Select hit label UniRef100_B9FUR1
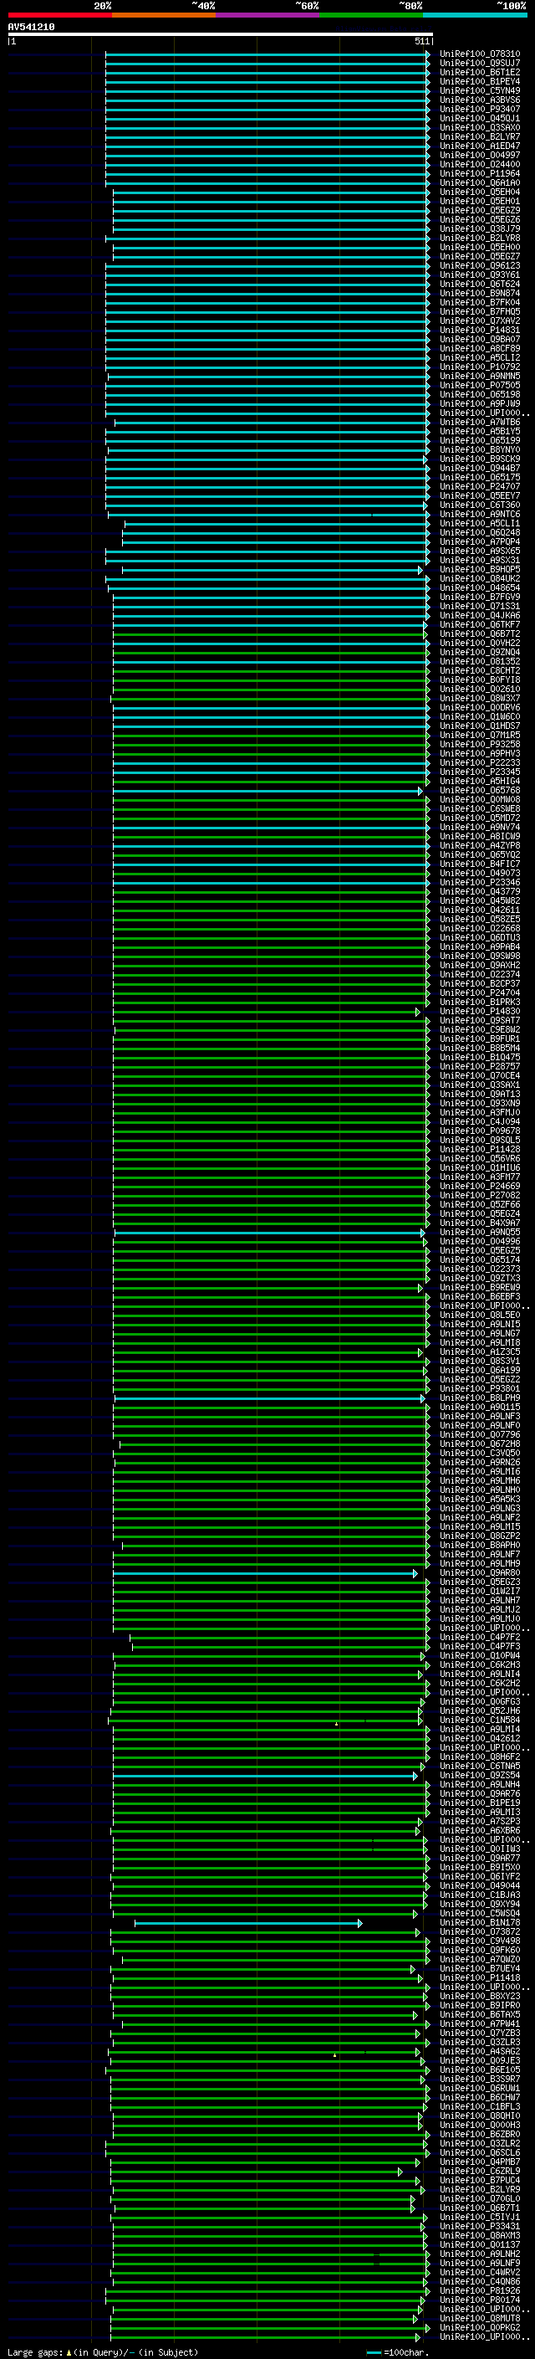Screen dimensions: 535x2359 tap(480, 1038)
